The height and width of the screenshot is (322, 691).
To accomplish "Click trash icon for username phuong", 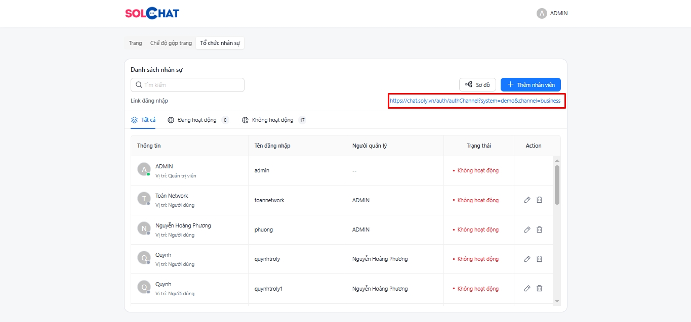I will pos(539,229).
